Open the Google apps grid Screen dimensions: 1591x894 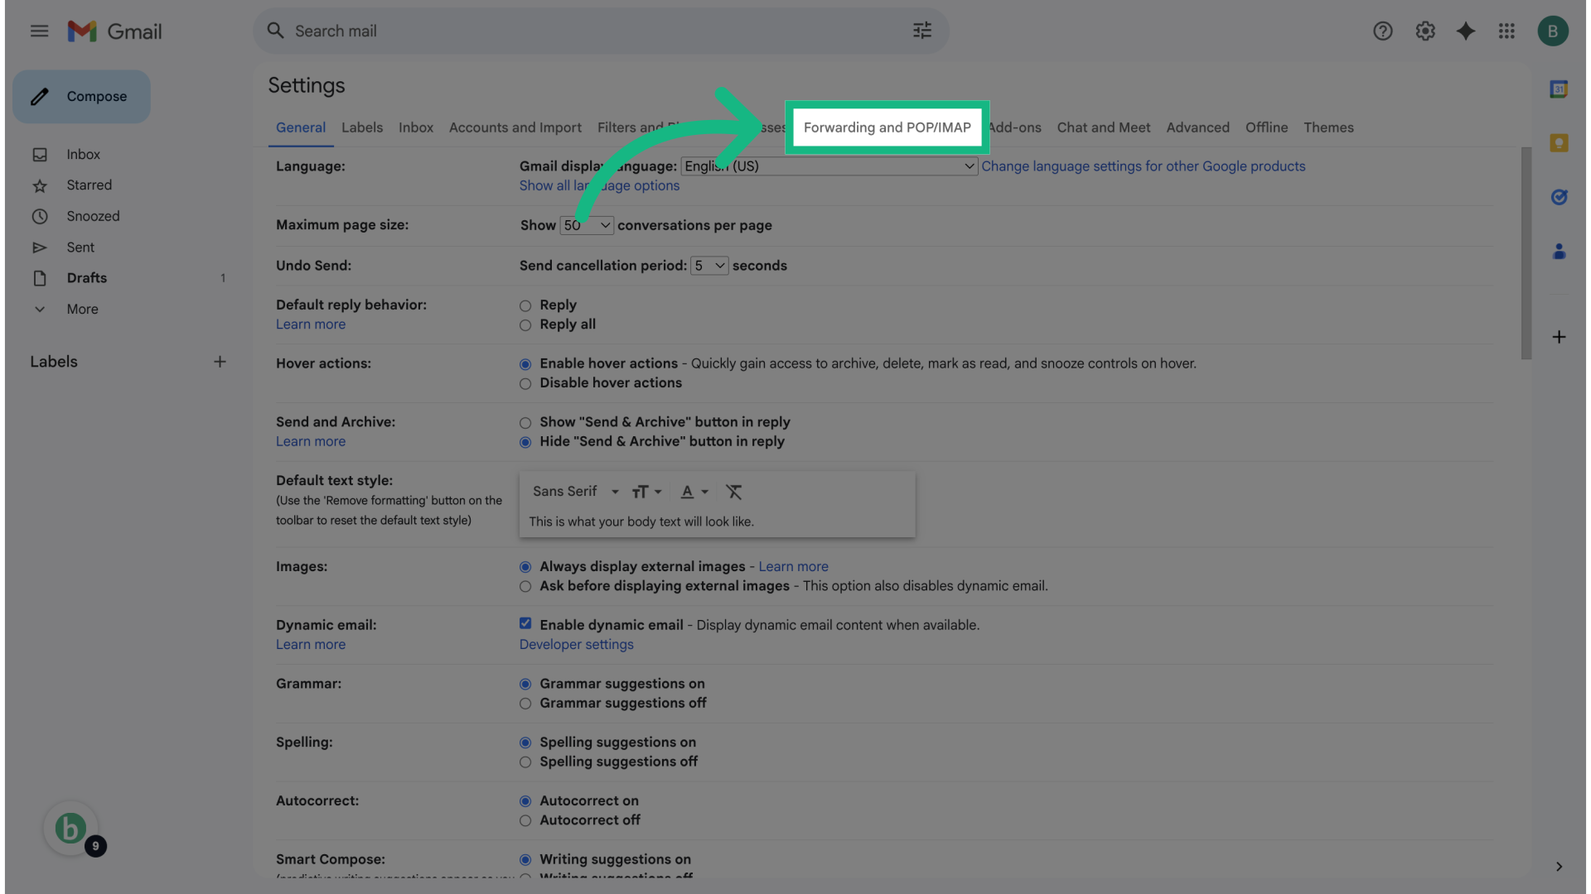click(x=1506, y=31)
